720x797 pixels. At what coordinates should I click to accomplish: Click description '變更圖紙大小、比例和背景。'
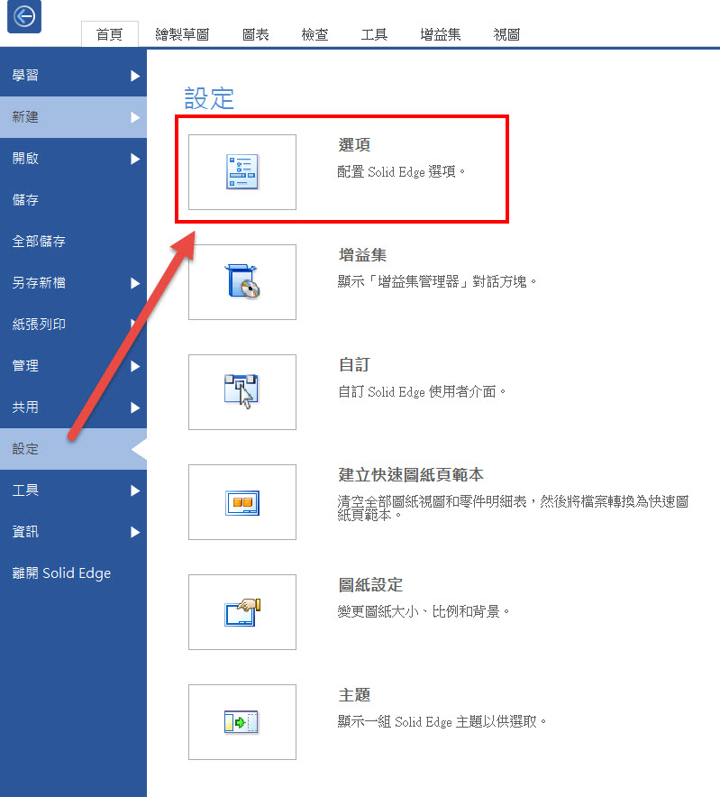[x=424, y=611]
